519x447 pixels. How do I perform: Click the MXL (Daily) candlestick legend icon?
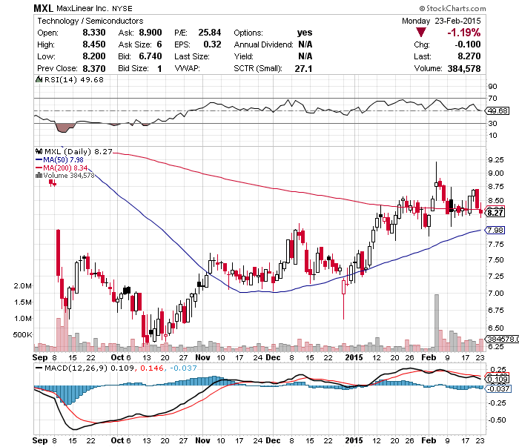(39, 151)
